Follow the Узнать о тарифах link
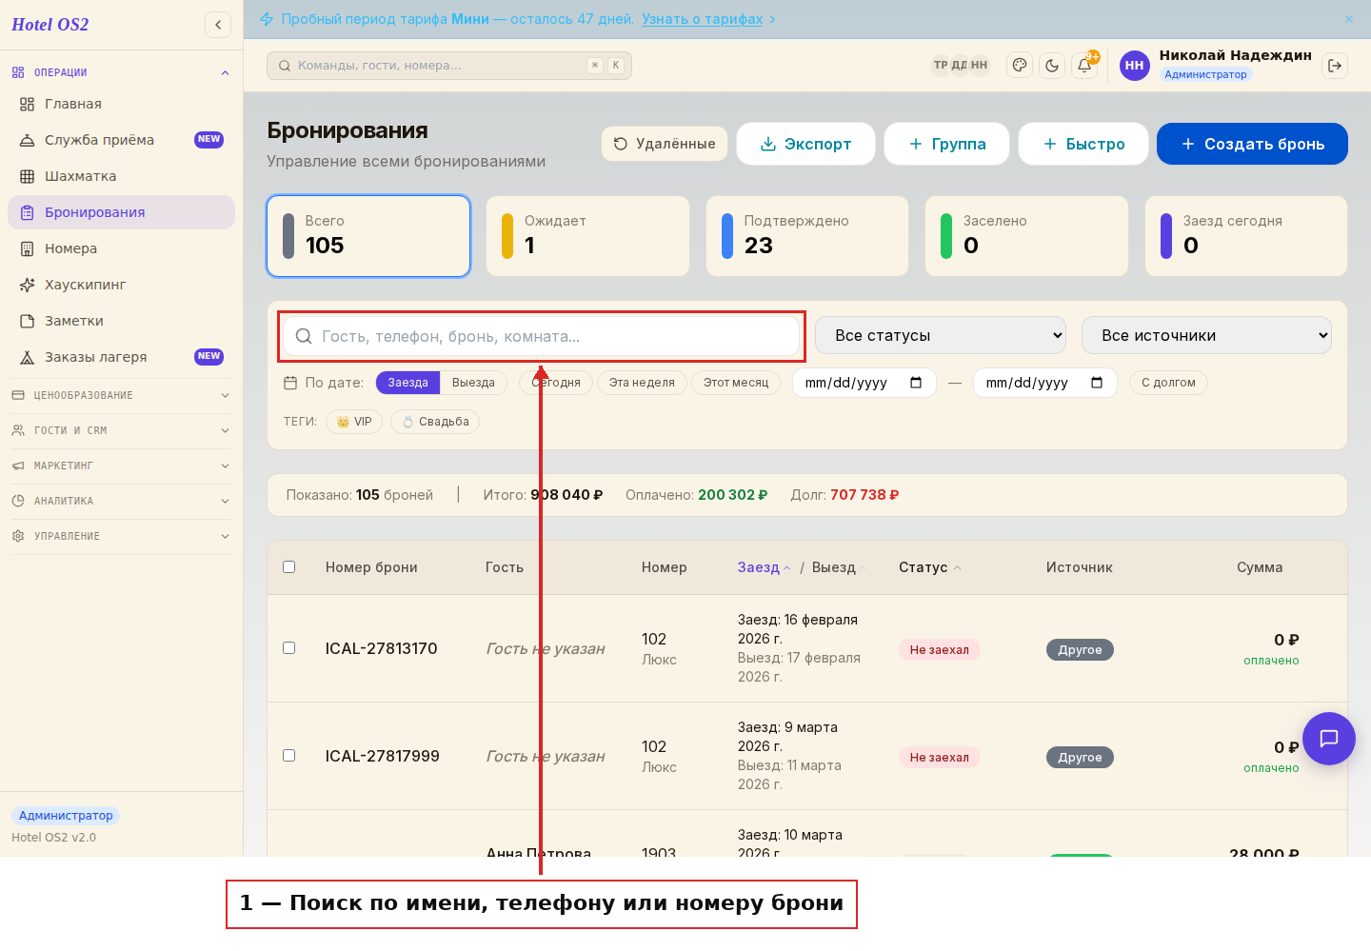The height and width of the screenshot is (951, 1371). (702, 19)
